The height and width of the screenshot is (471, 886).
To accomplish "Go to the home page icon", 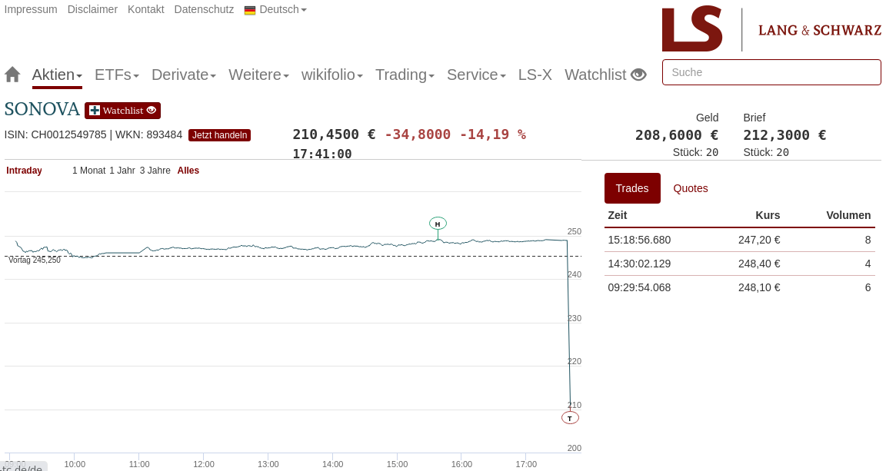I will click(12, 75).
